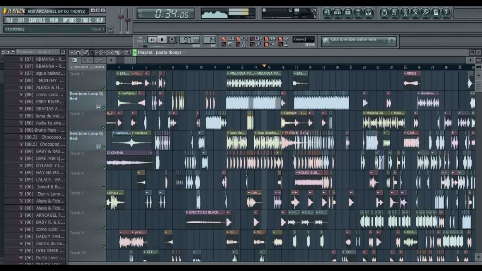Viewport: 482px width, 271px height.
Task: Open the OPTIONS menu
Action: pos(69,20)
